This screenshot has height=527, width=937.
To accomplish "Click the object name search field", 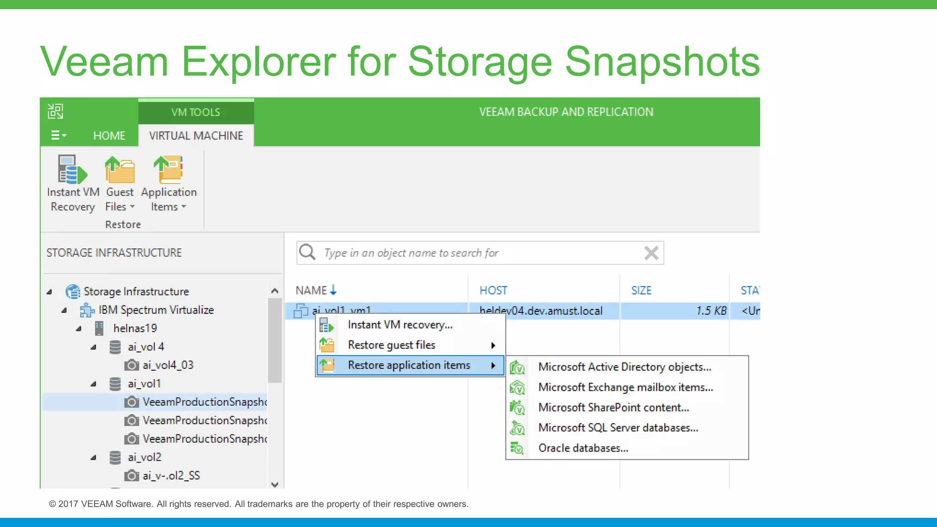I will tap(480, 253).
